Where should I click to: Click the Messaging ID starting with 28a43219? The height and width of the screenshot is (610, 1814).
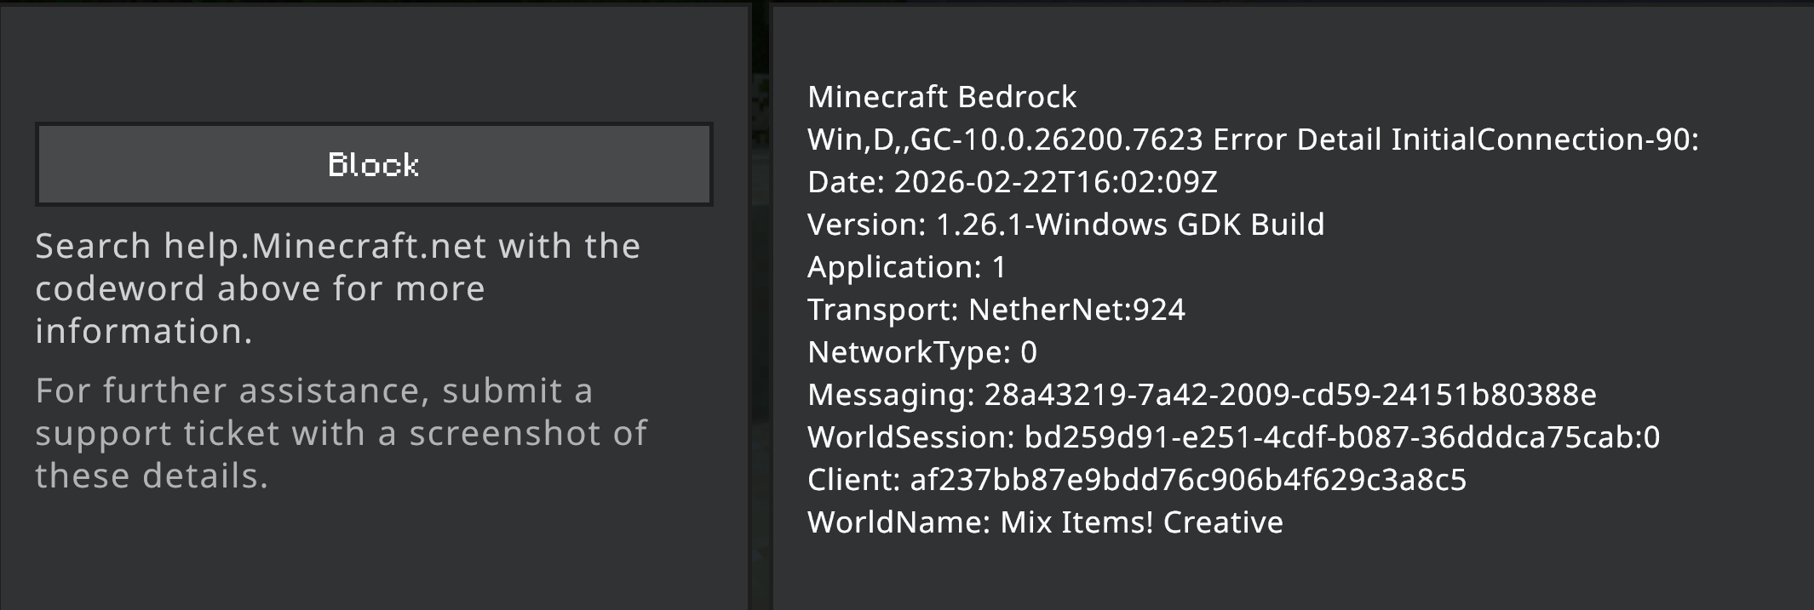pos(1289,396)
